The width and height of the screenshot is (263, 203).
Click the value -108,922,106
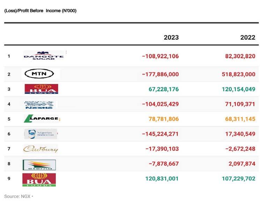(x=160, y=56)
